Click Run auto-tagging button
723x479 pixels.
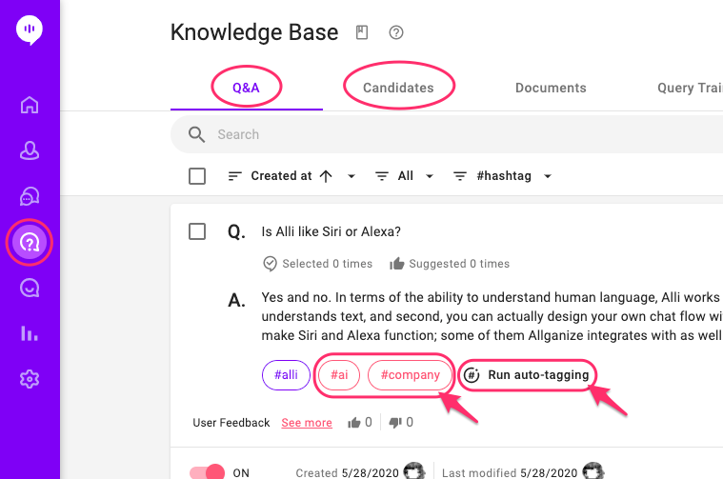pos(527,375)
